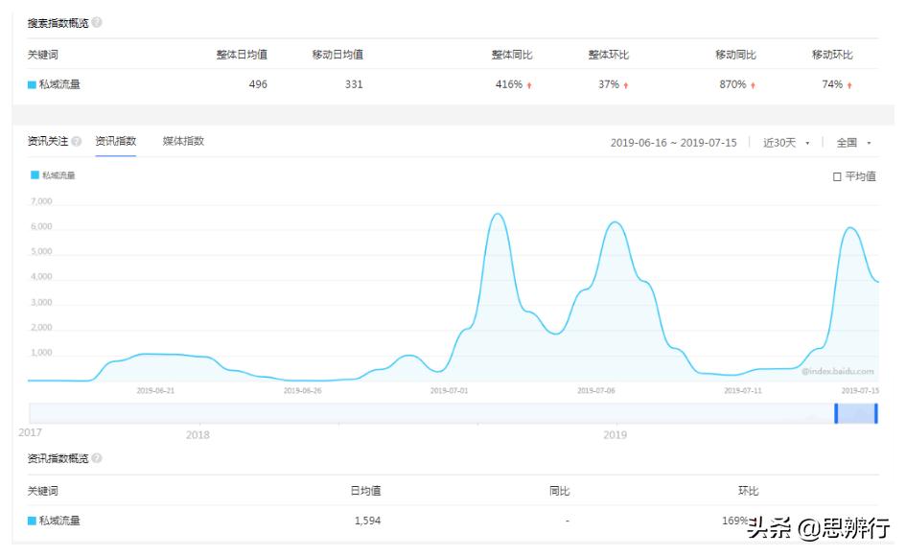Open the 近30天 time range dropdown

(x=785, y=141)
